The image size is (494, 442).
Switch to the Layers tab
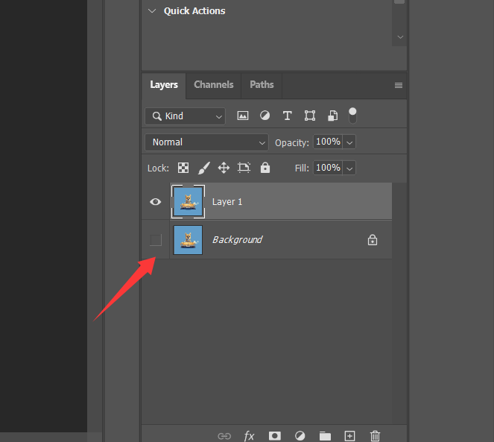click(x=164, y=85)
